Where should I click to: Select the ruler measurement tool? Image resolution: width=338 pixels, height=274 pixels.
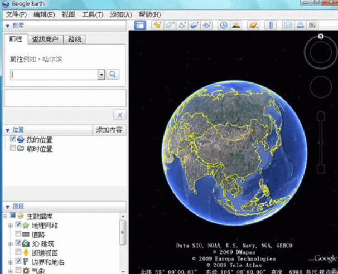(271, 25)
